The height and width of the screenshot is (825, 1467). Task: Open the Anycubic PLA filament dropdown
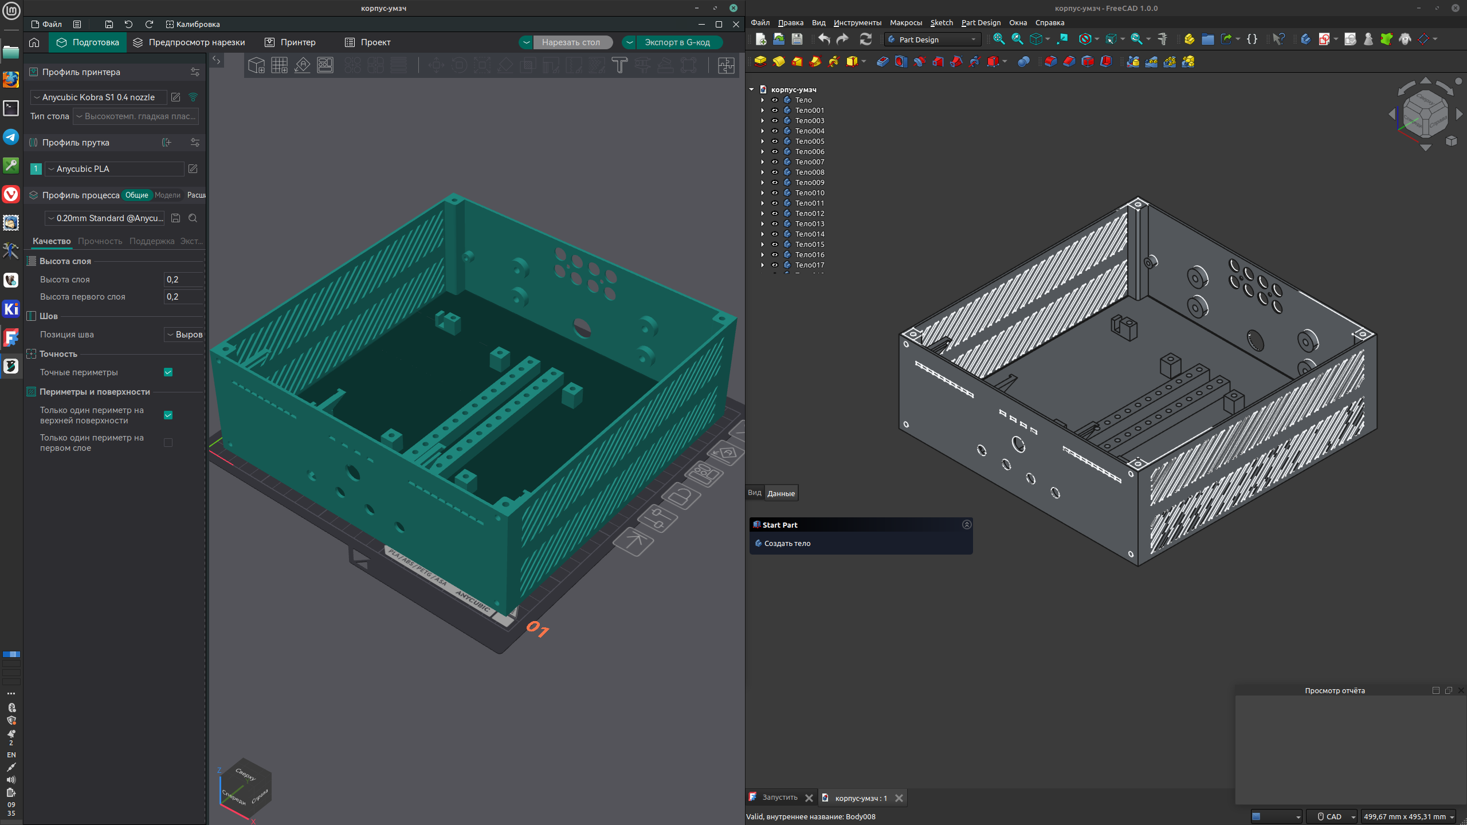pos(115,169)
